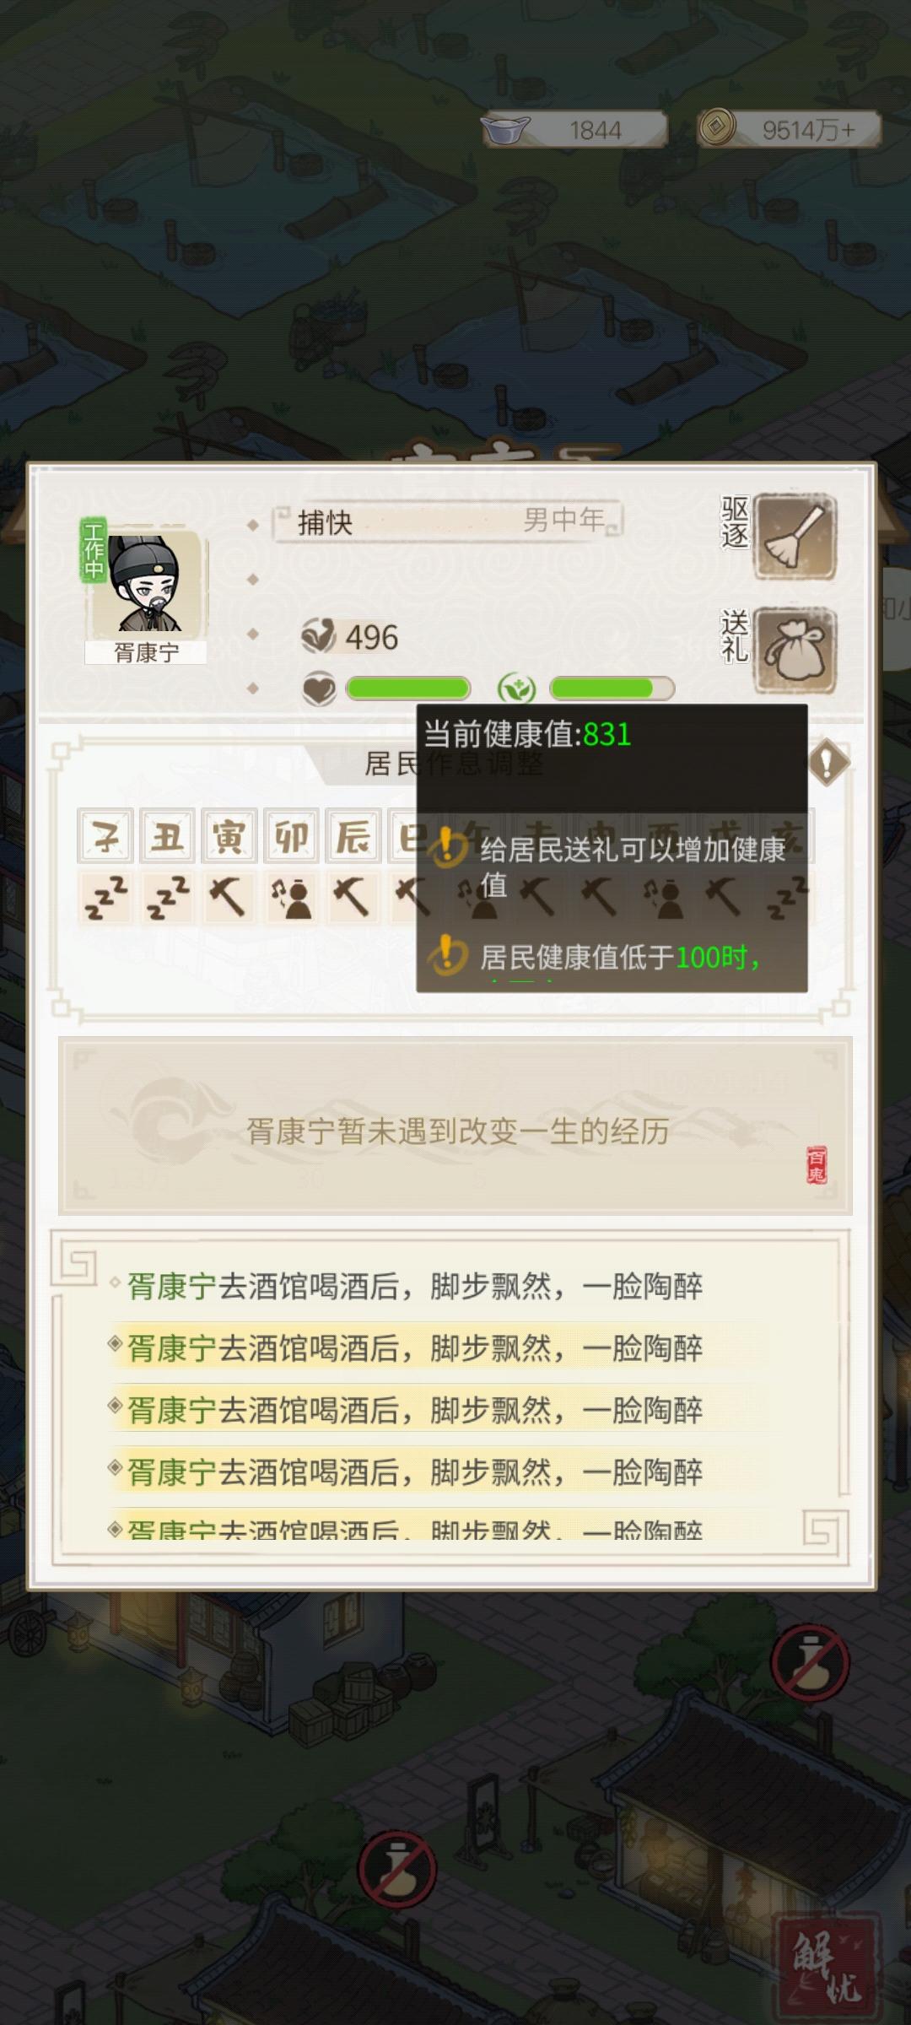This screenshot has height=2025, width=911.
Task: Toggle the 子 hour sleep slot
Action: click(x=105, y=898)
